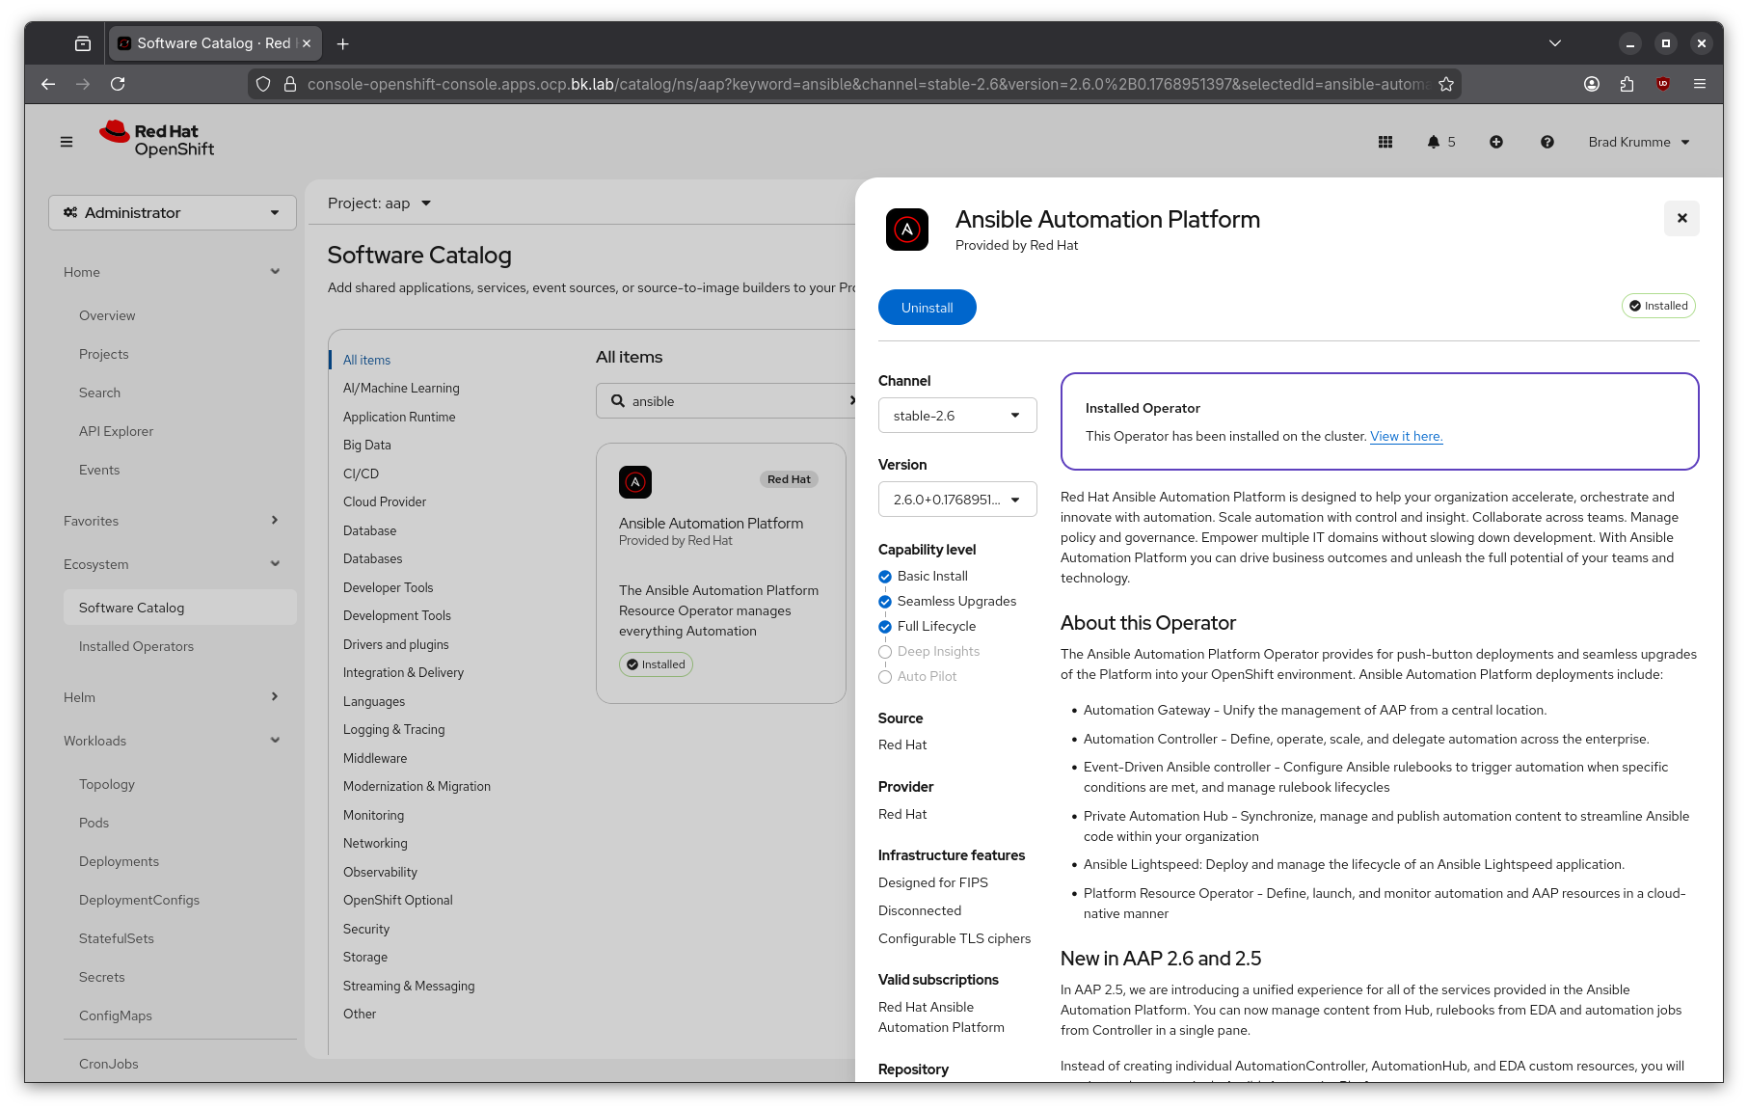This screenshot has width=1748, height=1110.
Task: Close the Ansible Automation Platform details panel
Action: (x=1681, y=218)
